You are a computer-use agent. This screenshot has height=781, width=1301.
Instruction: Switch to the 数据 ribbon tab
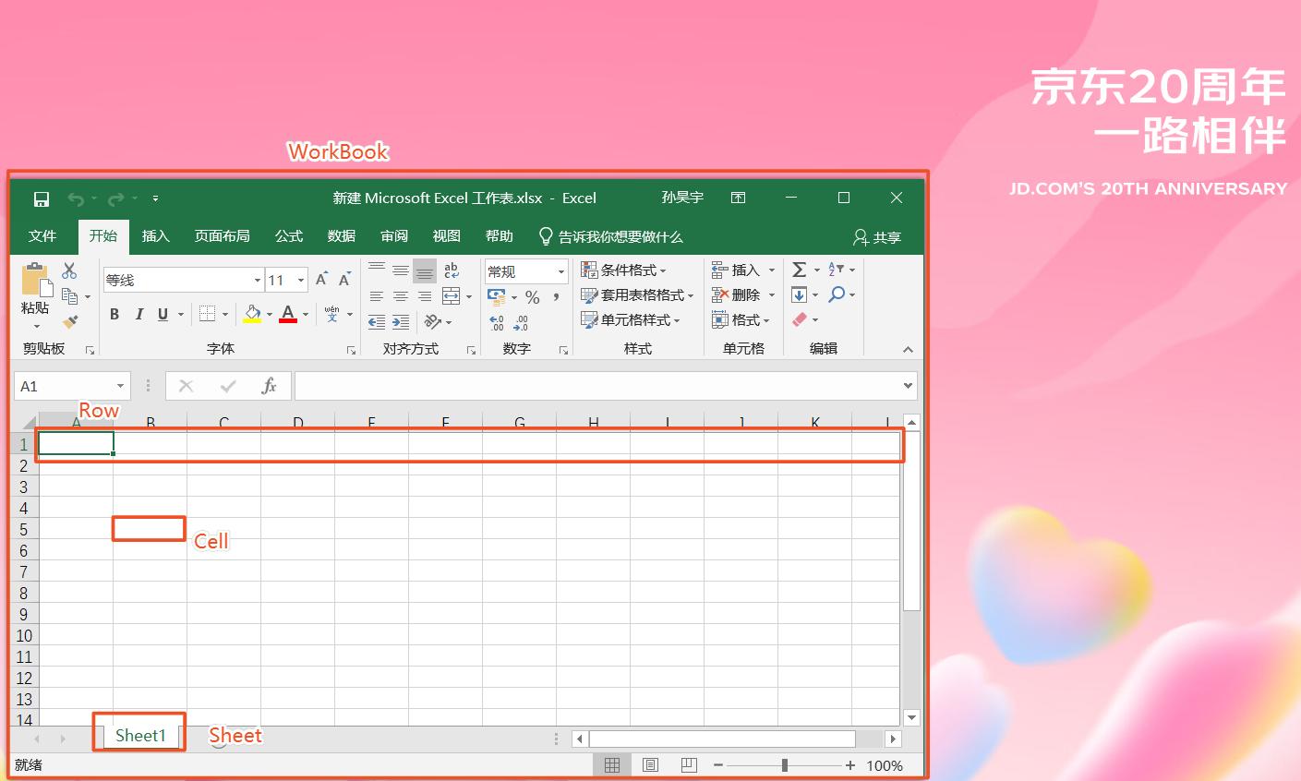[341, 236]
